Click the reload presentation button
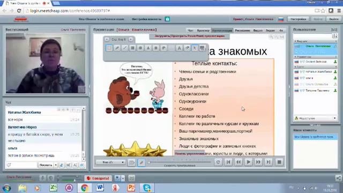 coord(218,162)
